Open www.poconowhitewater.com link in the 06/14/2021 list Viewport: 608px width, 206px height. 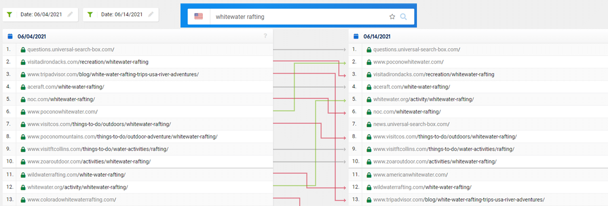coord(408,62)
